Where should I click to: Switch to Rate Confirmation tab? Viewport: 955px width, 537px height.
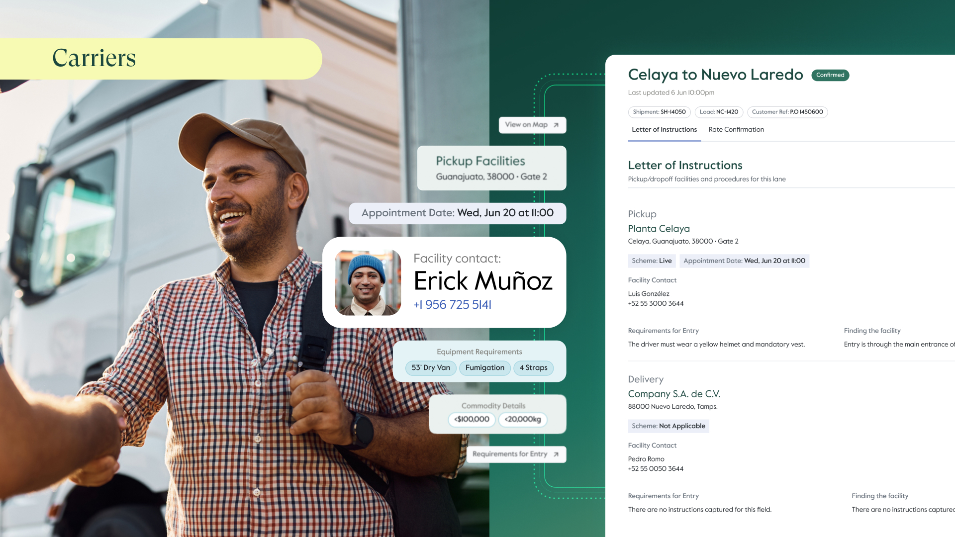[736, 130]
